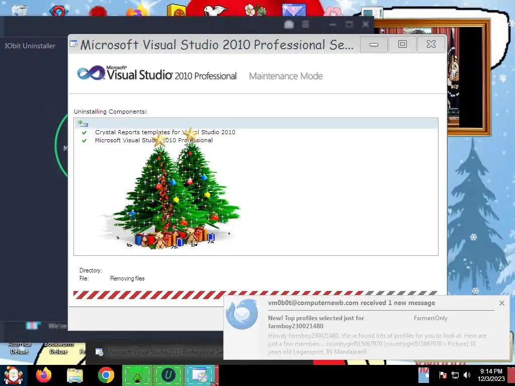Switch to the Christmas tree app in taskbar
This screenshot has height=386, width=515.
tap(137, 375)
